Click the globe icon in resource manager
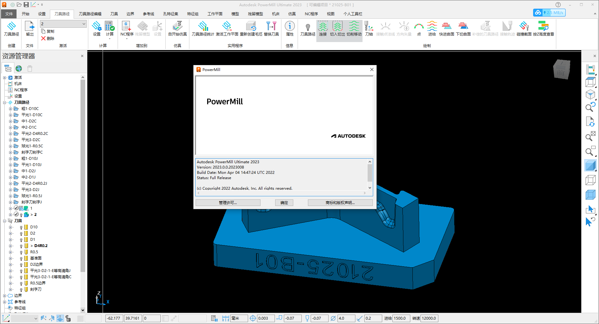The height and width of the screenshot is (324, 599). coord(19,69)
